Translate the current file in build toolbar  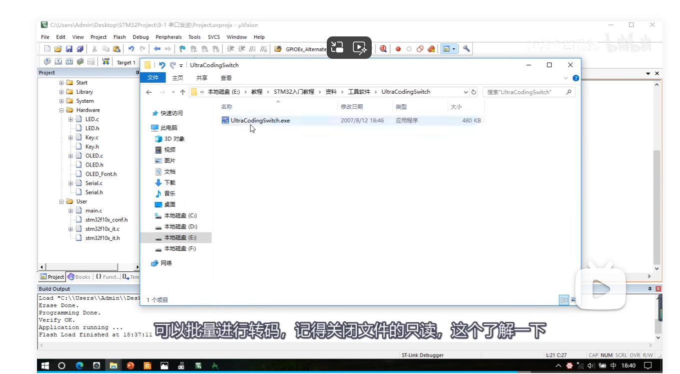(x=47, y=61)
